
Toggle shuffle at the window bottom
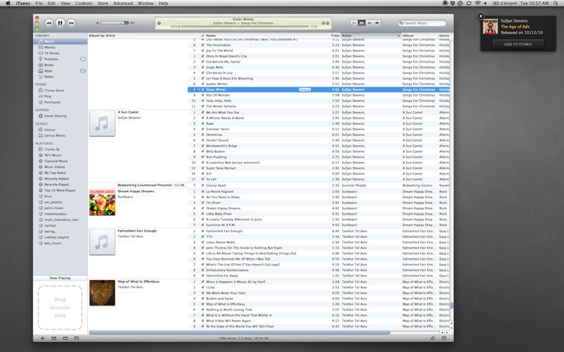(54, 339)
